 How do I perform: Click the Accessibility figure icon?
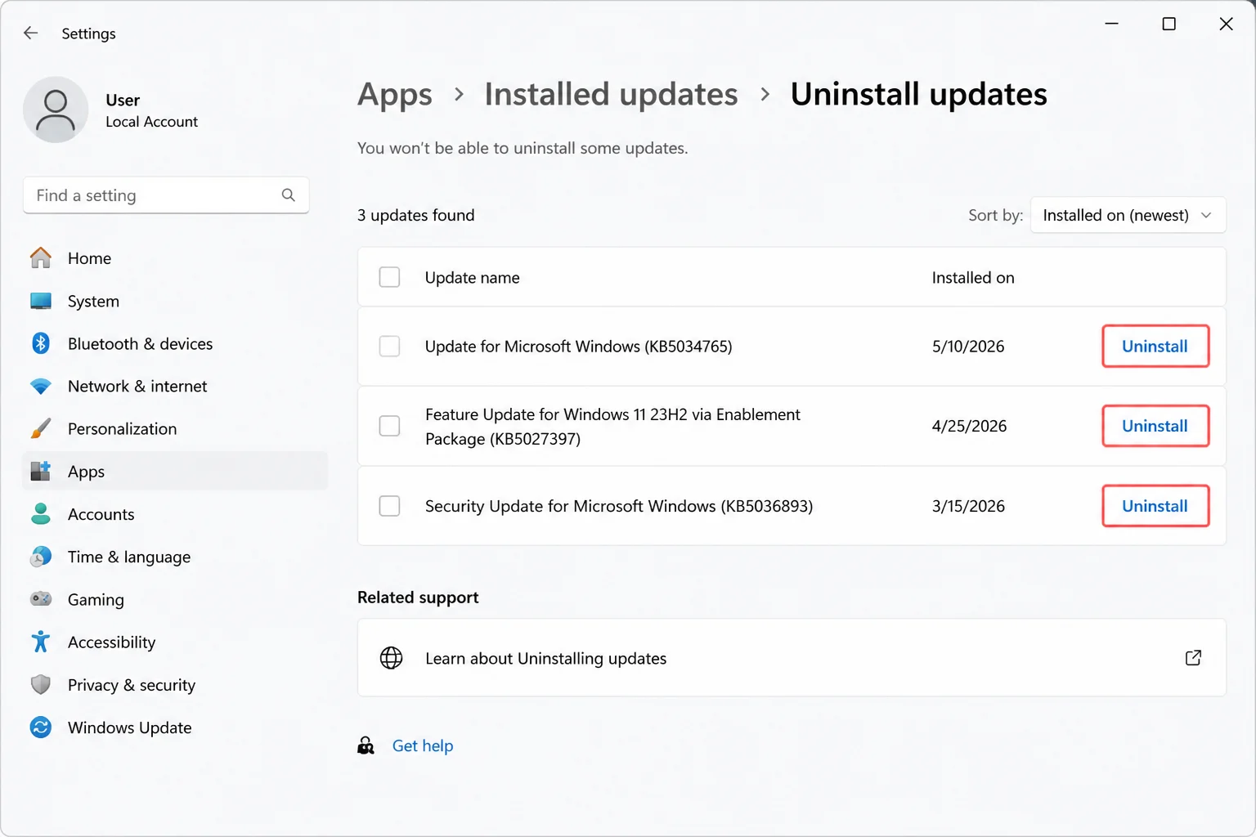(x=41, y=642)
